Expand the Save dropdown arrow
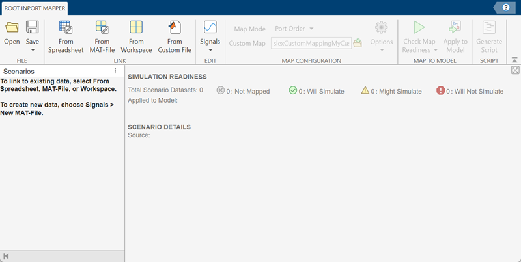This screenshot has width=521, height=262. tap(33, 50)
